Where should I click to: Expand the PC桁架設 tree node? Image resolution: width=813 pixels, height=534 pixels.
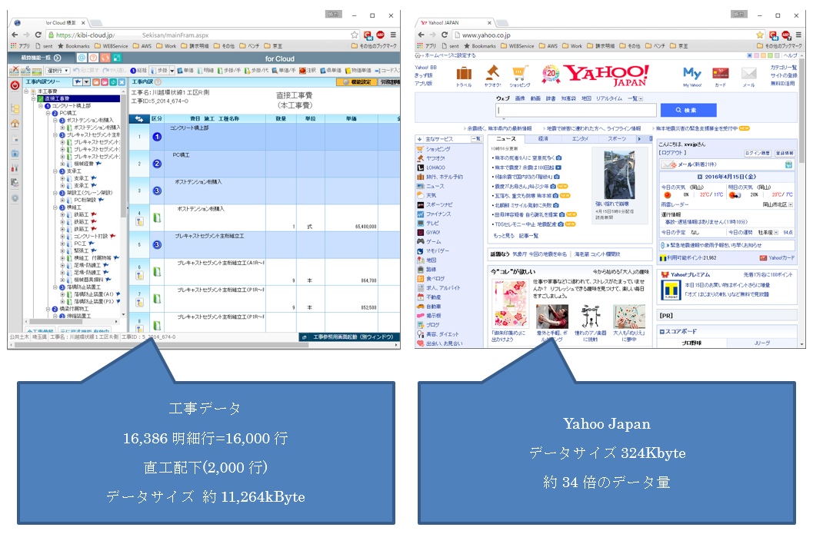click(x=63, y=200)
